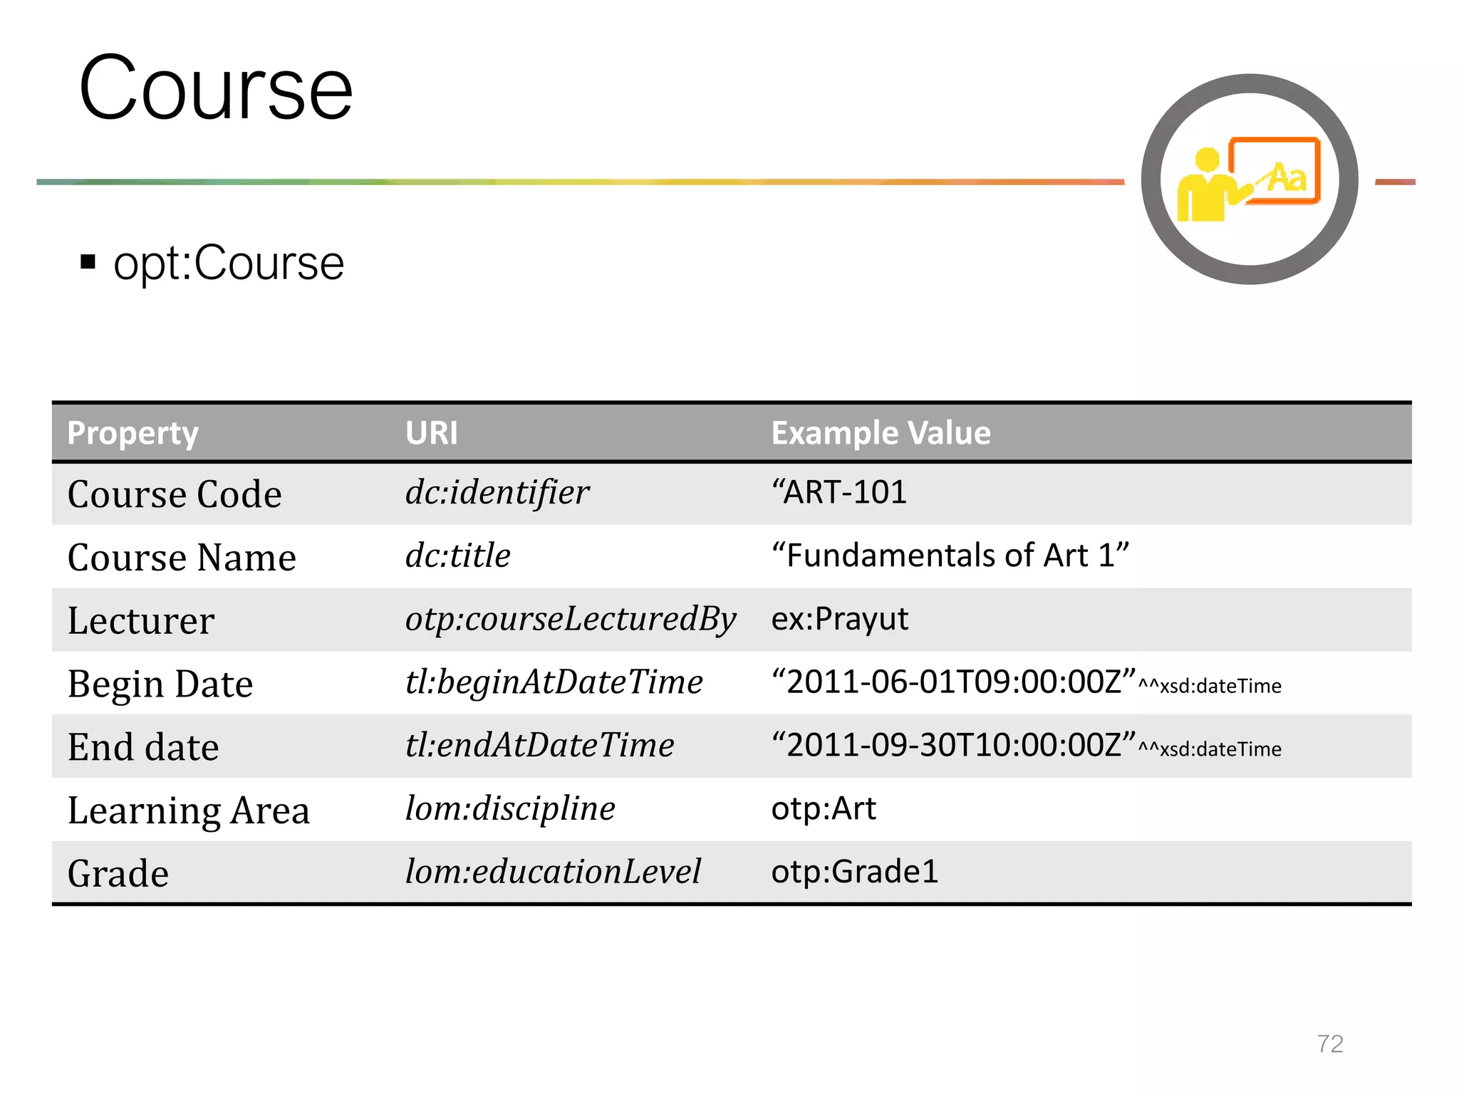Select the 'otp:Art' value

click(x=824, y=809)
